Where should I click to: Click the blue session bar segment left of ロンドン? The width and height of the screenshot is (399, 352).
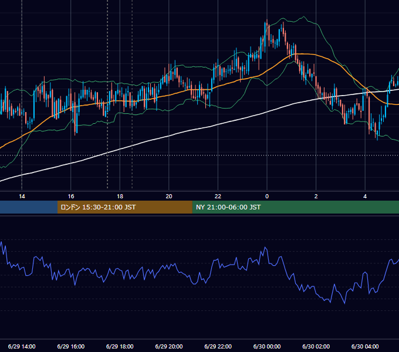(29, 207)
